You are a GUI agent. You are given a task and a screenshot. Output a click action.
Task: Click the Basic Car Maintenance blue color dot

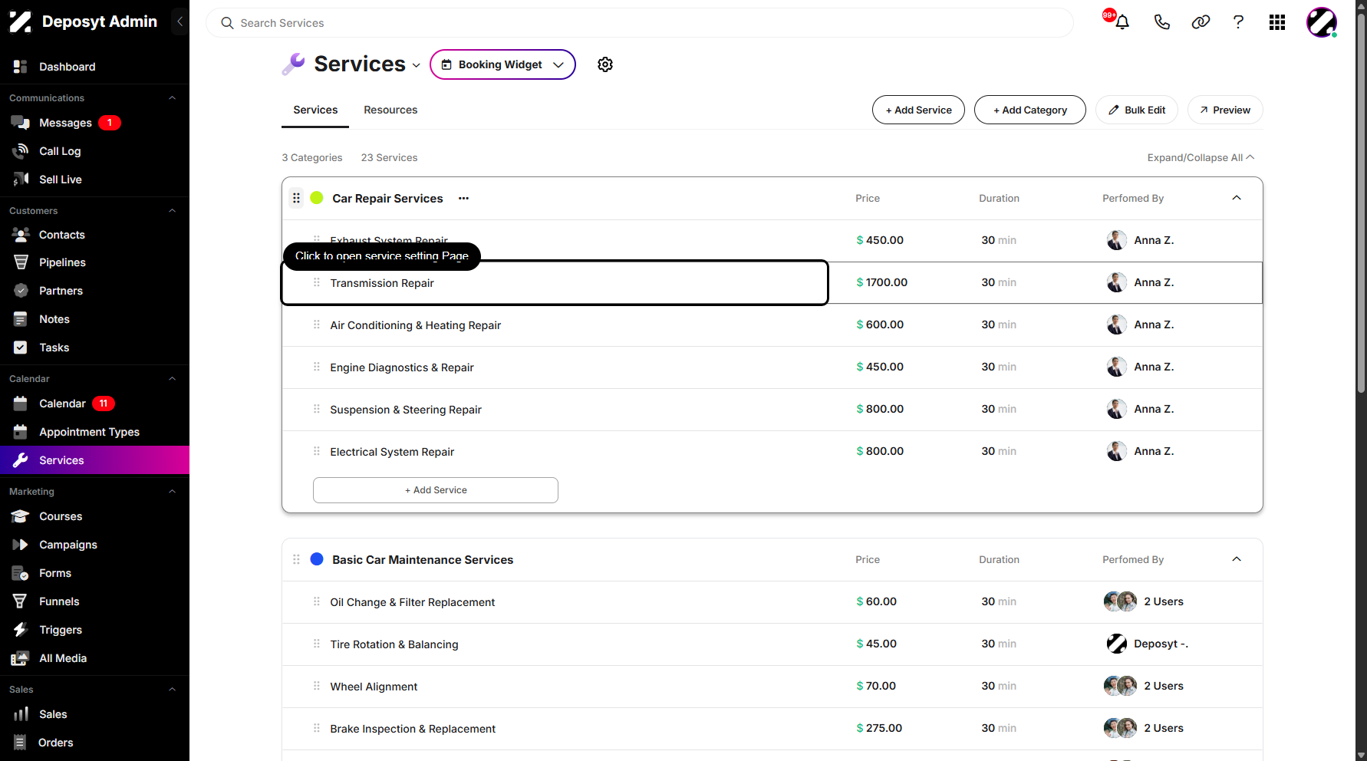[x=316, y=559]
